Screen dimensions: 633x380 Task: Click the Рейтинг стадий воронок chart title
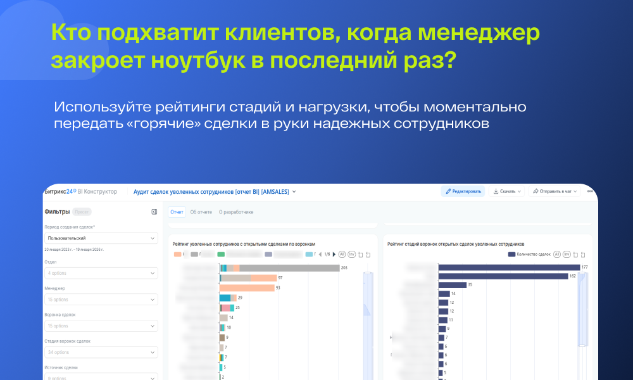456,244
